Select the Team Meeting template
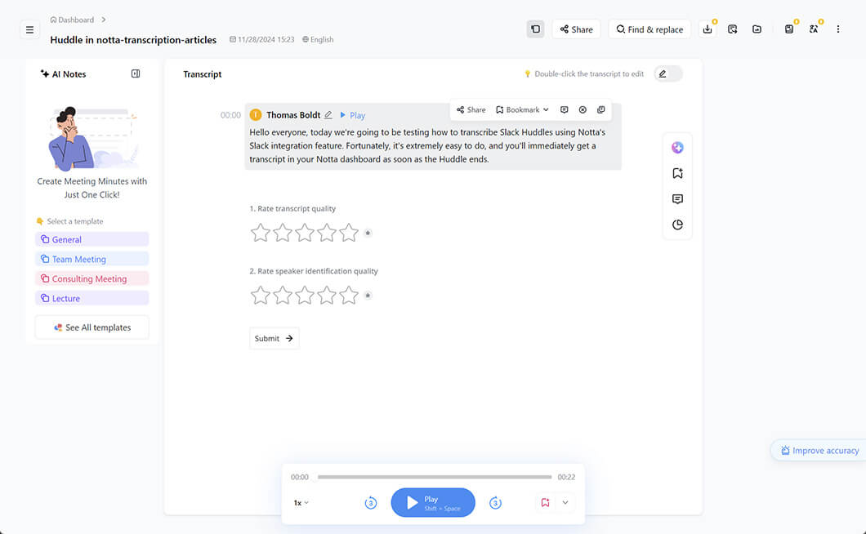 pyautogui.click(x=92, y=259)
